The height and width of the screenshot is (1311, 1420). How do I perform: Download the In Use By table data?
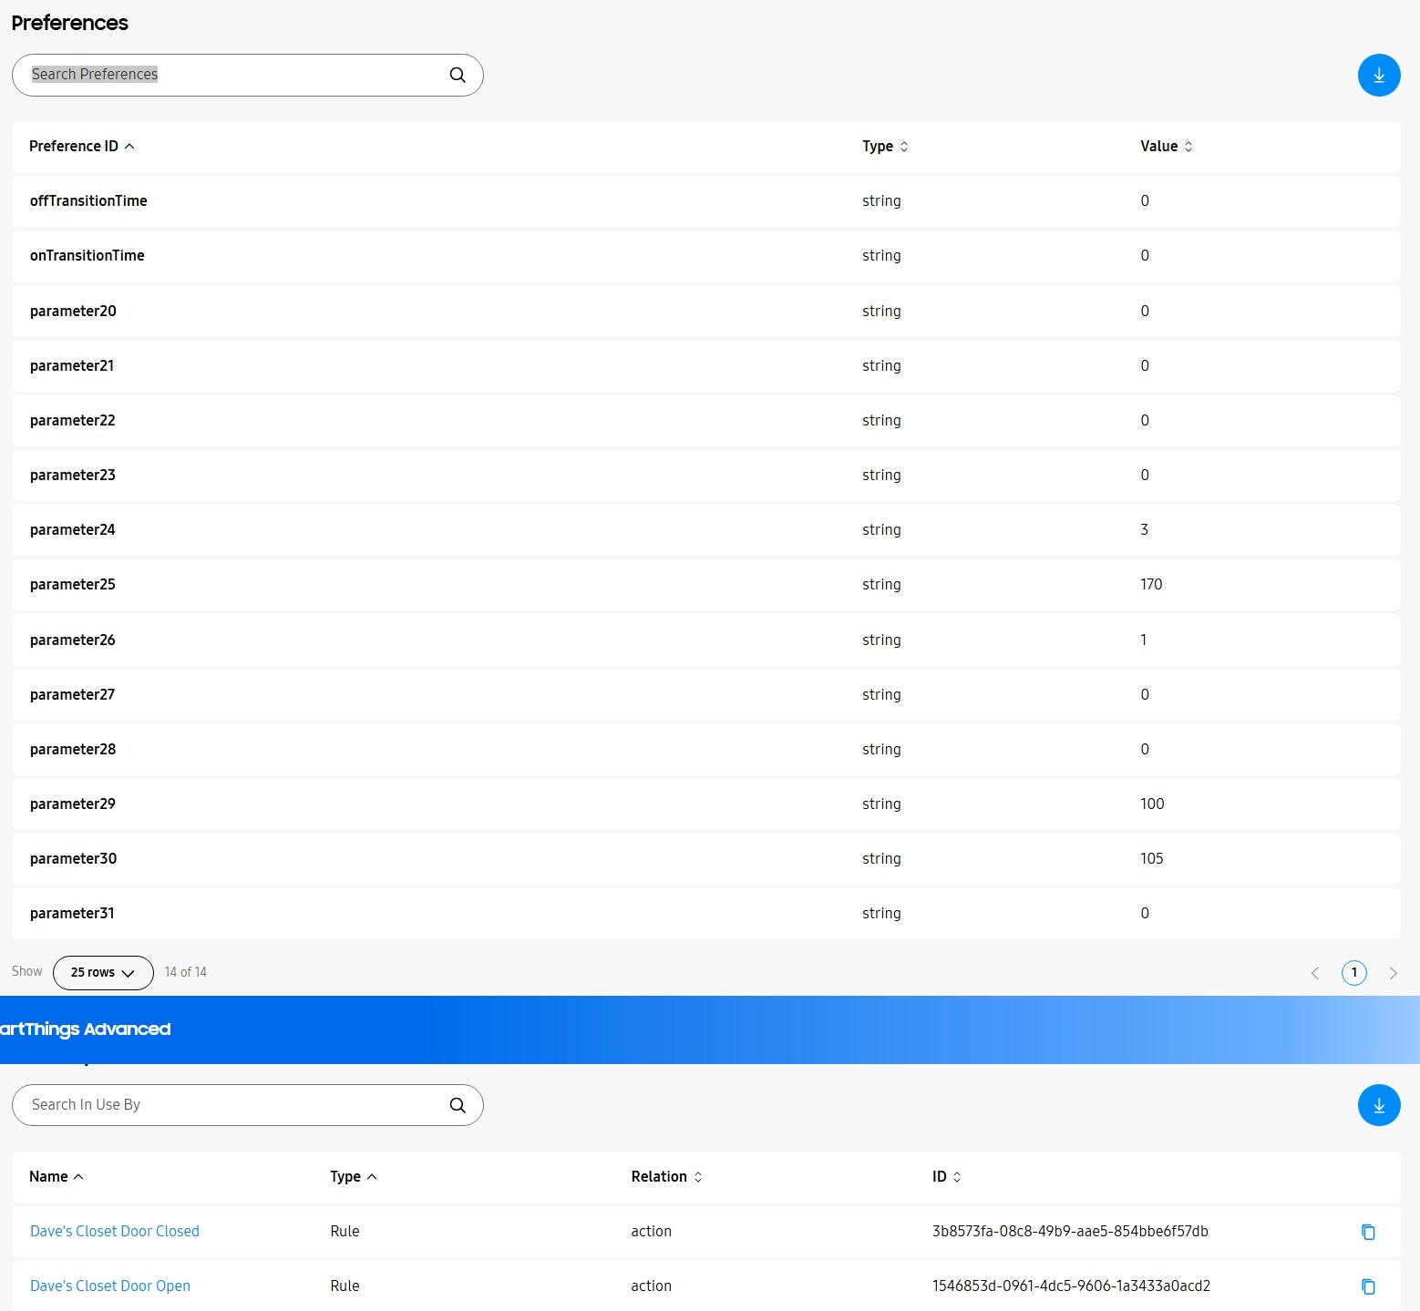click(1378, 1105)
